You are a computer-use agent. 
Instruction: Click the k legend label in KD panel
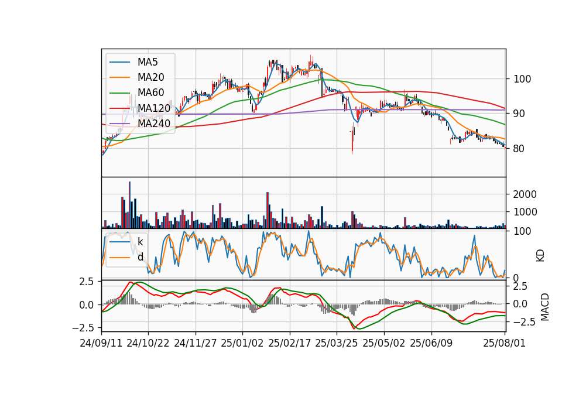click(140, 242)
